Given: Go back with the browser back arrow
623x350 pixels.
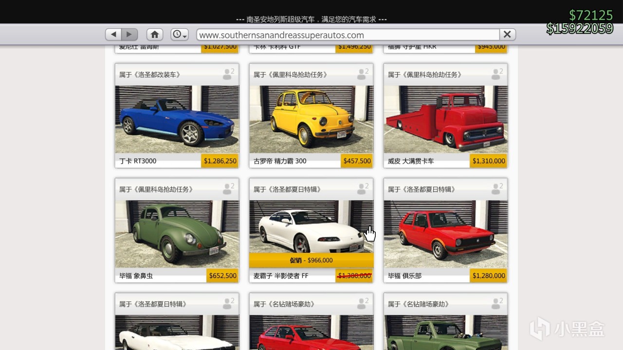Looking at the screenshot, I should (x=113, y=35).
